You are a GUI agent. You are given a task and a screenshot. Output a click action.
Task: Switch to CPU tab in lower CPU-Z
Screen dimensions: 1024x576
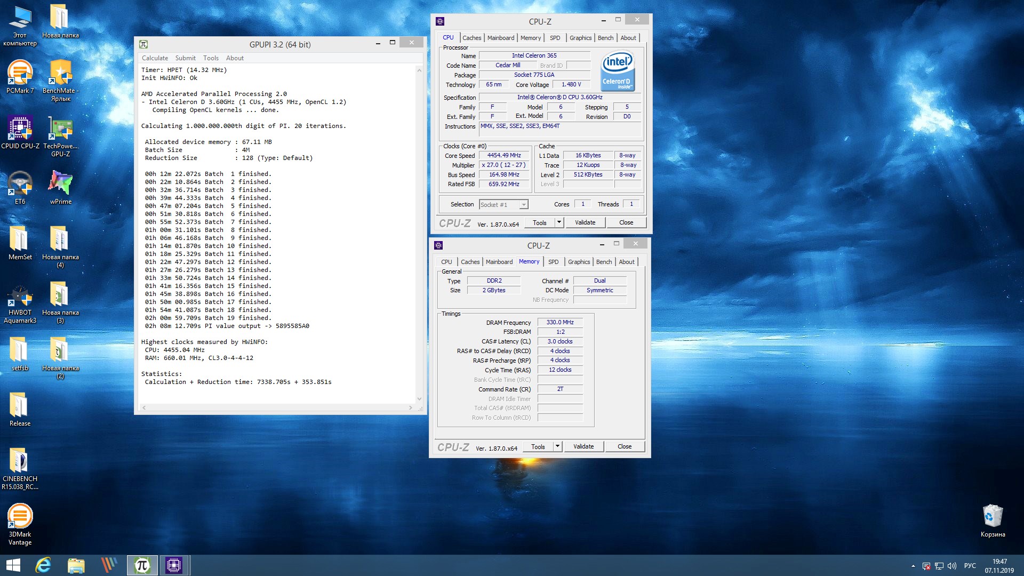click(x=446, y=262)
